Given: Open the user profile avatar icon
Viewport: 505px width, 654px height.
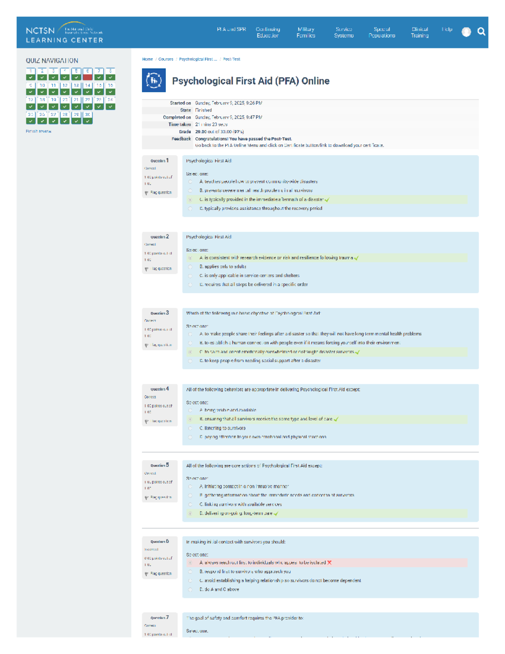Looking at the screenshot, I should [466, 32].
